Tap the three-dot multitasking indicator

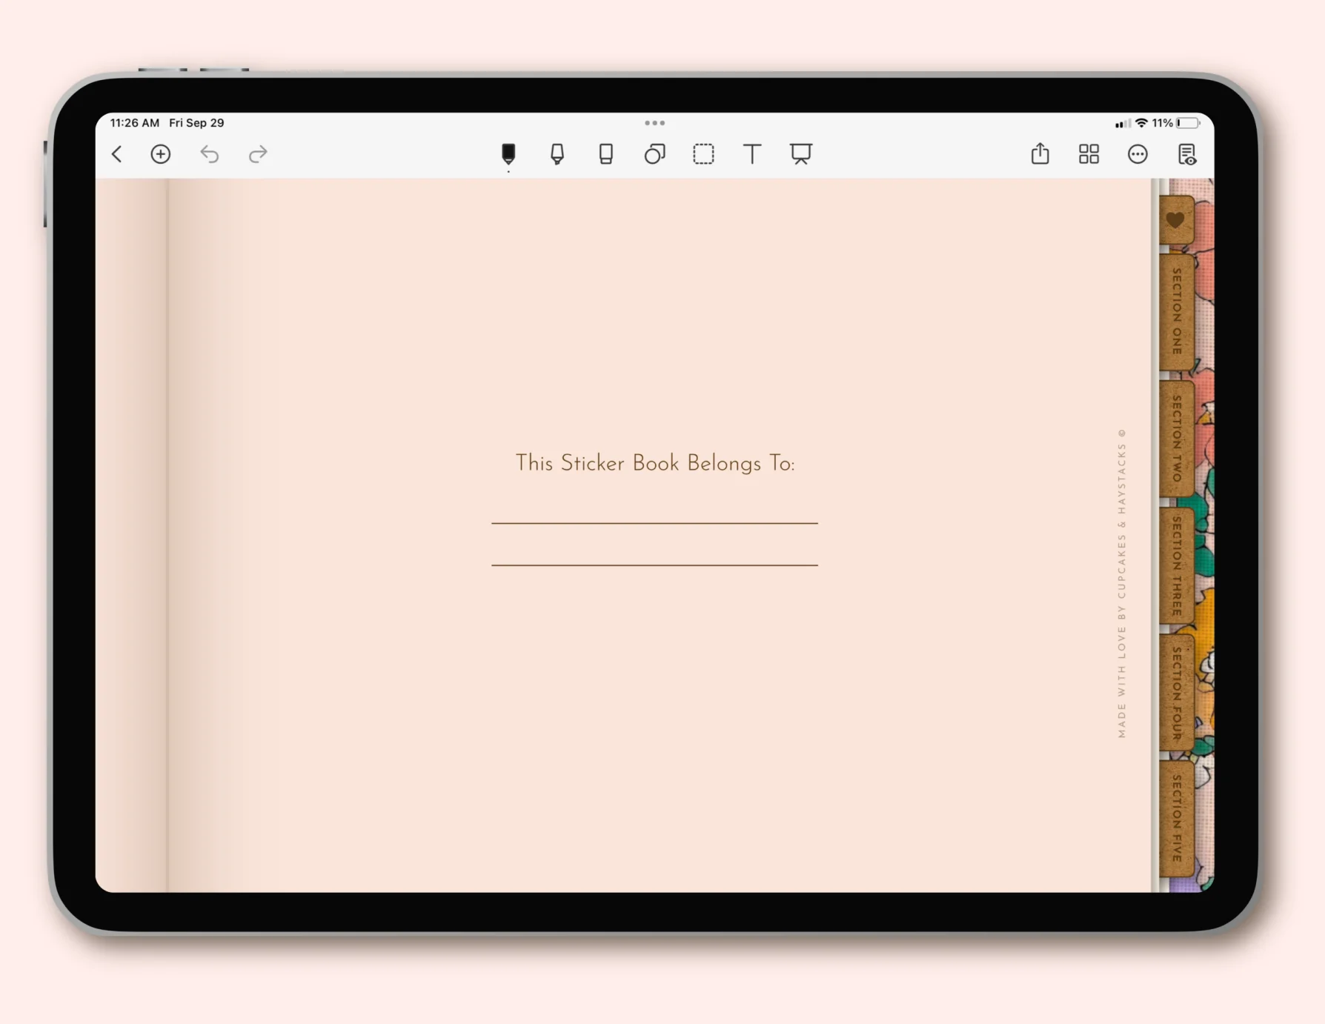click(x=654, y=123)
